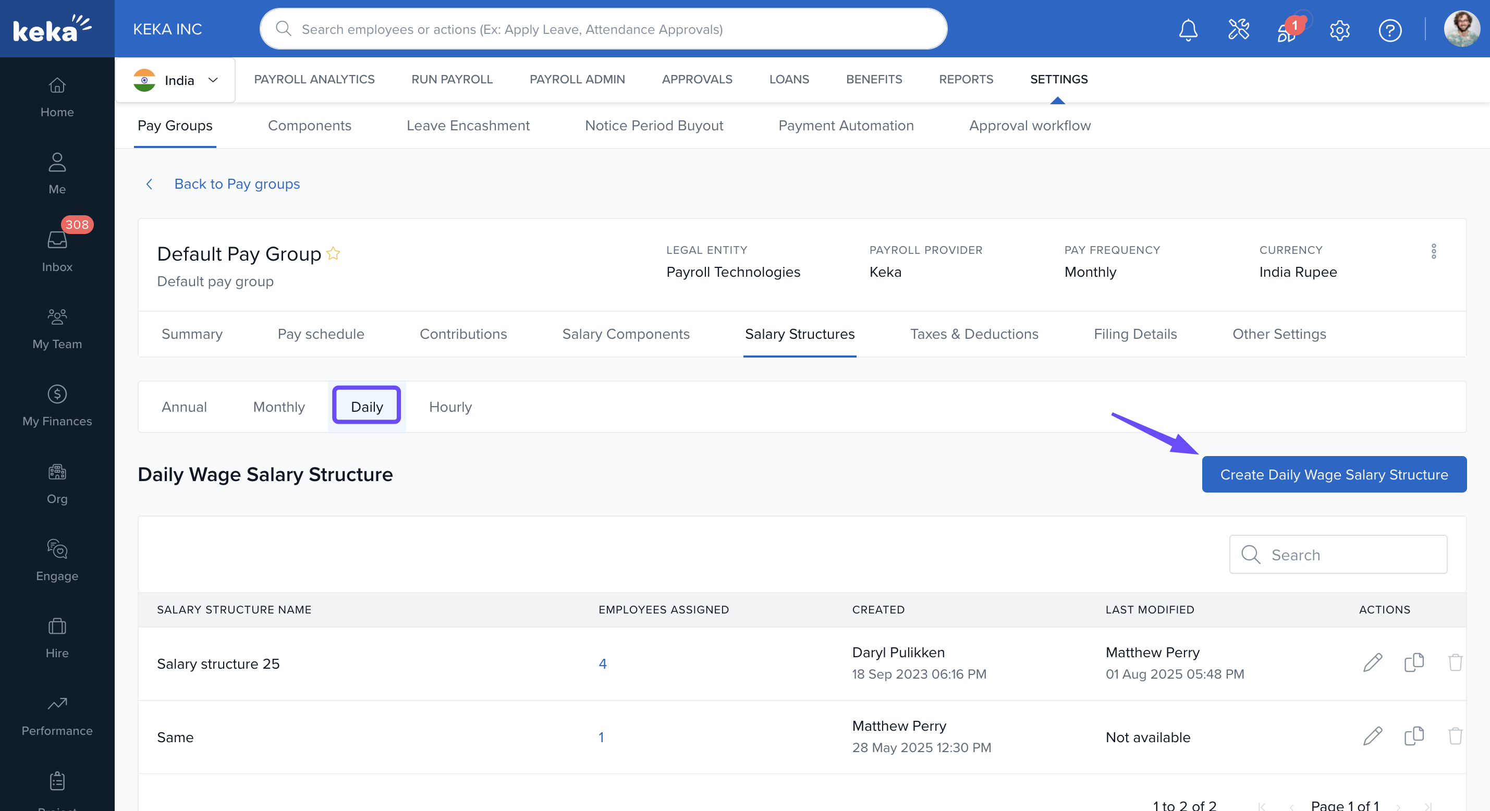Edit Salary structure 25 with pencil icon
This screenshot has height=811, width=1490.
(1373, 663)
